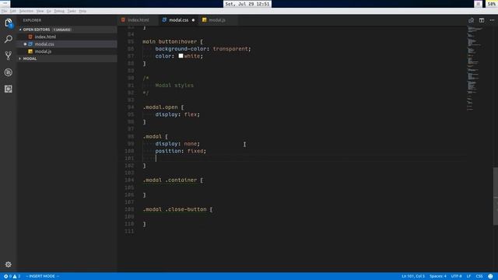Select the modal.css tab
Viewport: 498px width, 280px height.
coord(178,20)
